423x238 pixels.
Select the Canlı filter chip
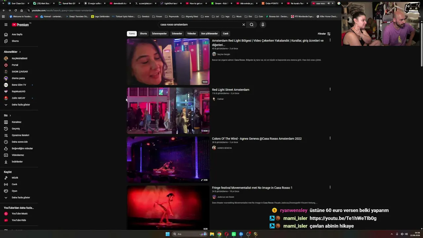click(x=226, y=34)
